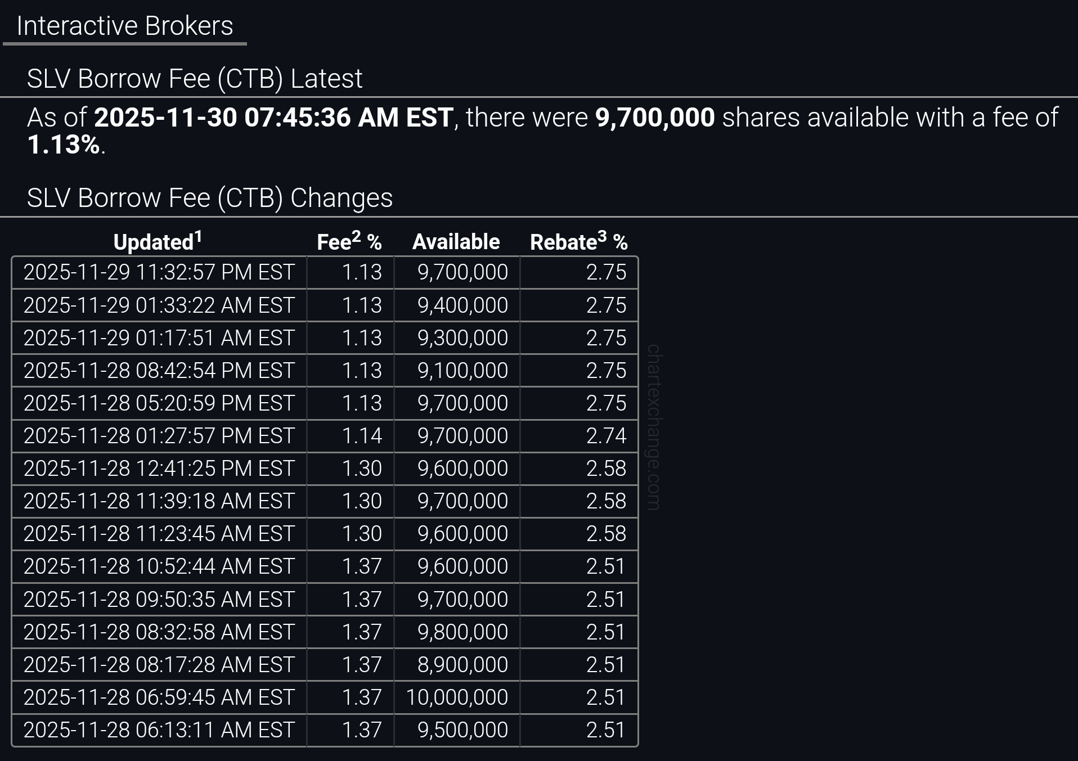
Task: Click the latest timestamp 2025-11-30 07:45:36 AM
Action: coord(273,118)
